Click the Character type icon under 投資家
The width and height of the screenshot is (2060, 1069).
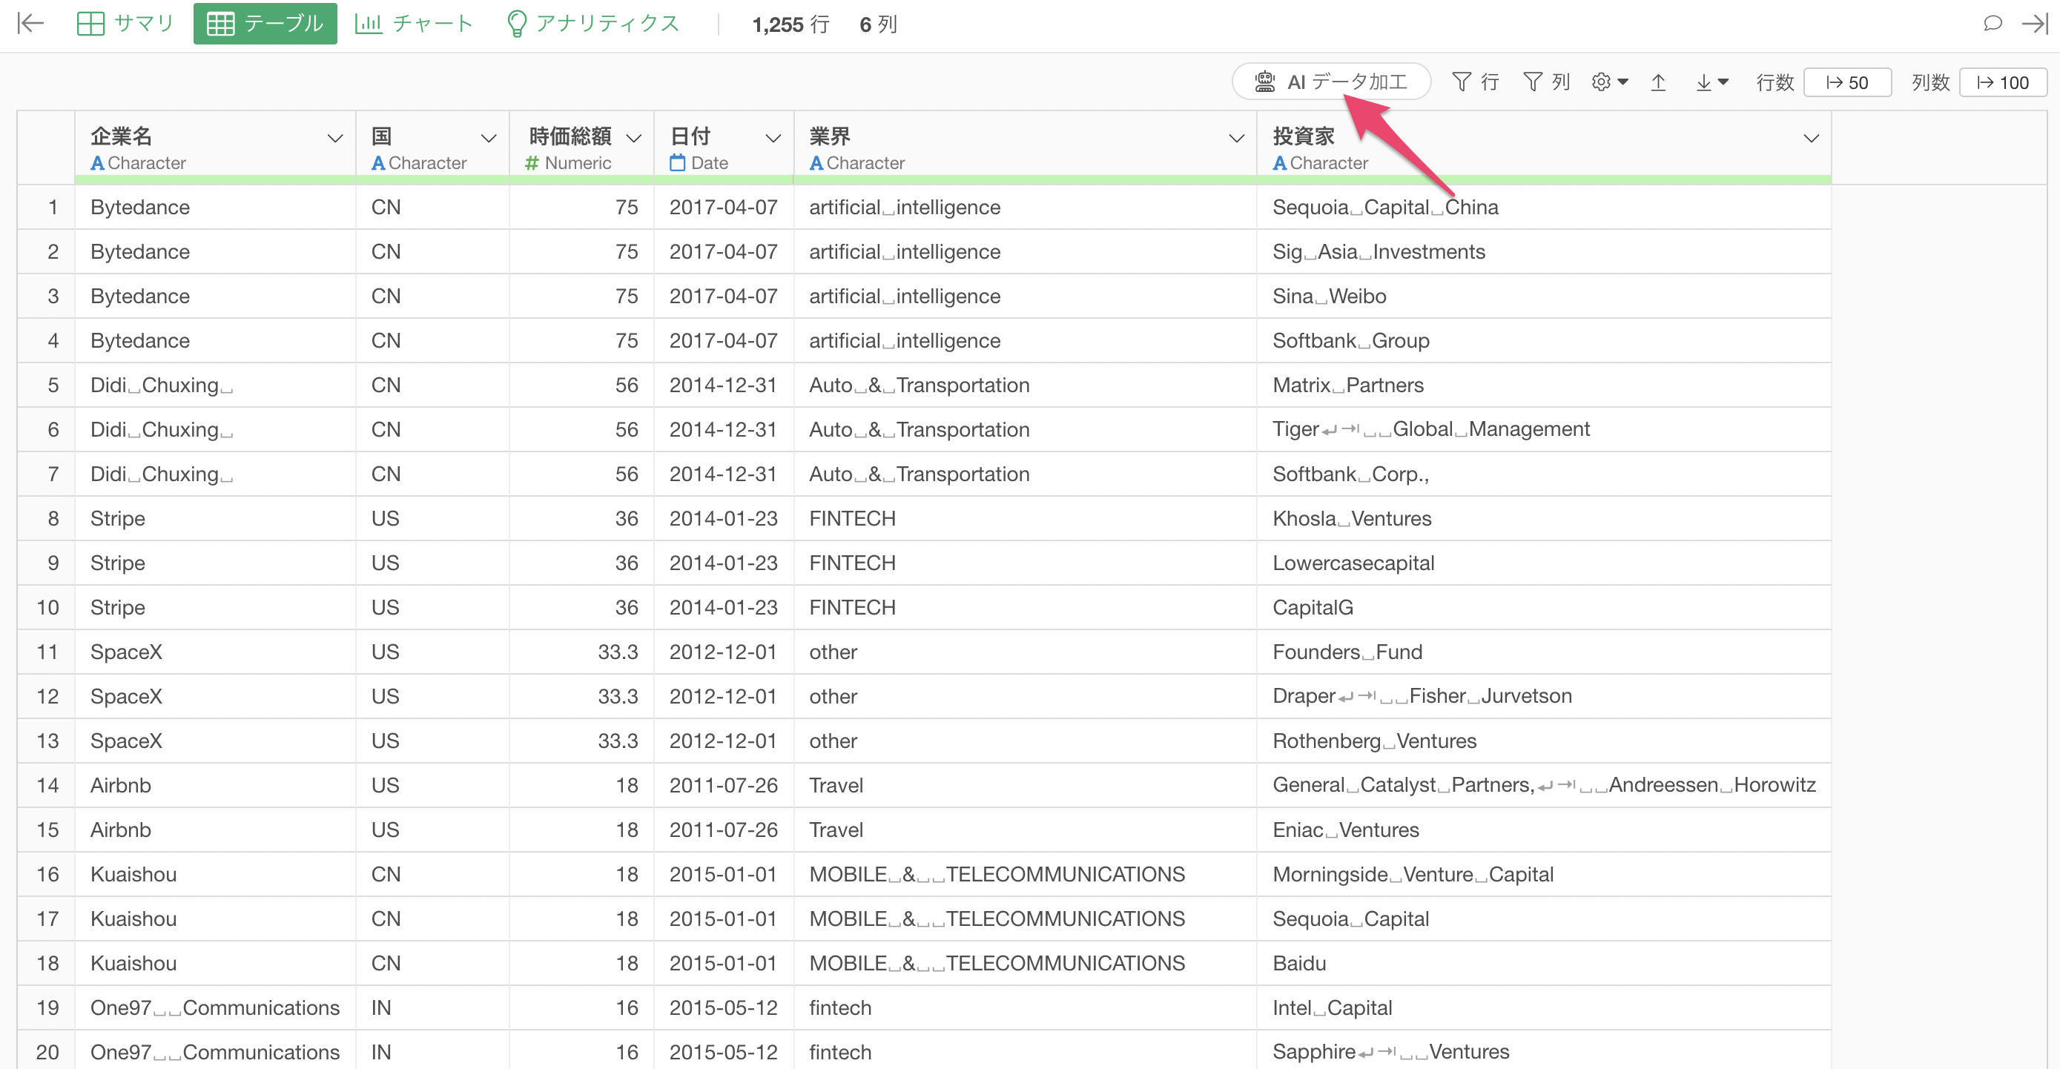1279,163
